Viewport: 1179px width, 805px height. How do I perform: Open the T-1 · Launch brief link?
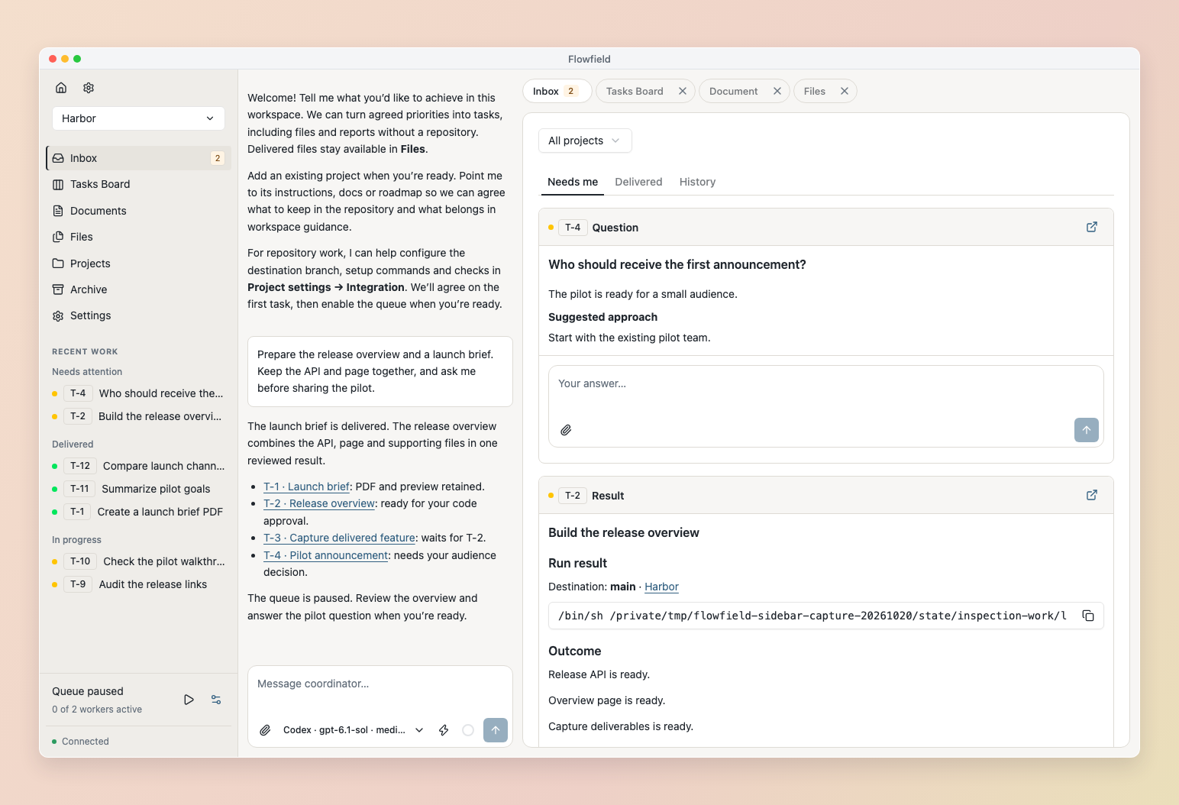coord(306,487)
